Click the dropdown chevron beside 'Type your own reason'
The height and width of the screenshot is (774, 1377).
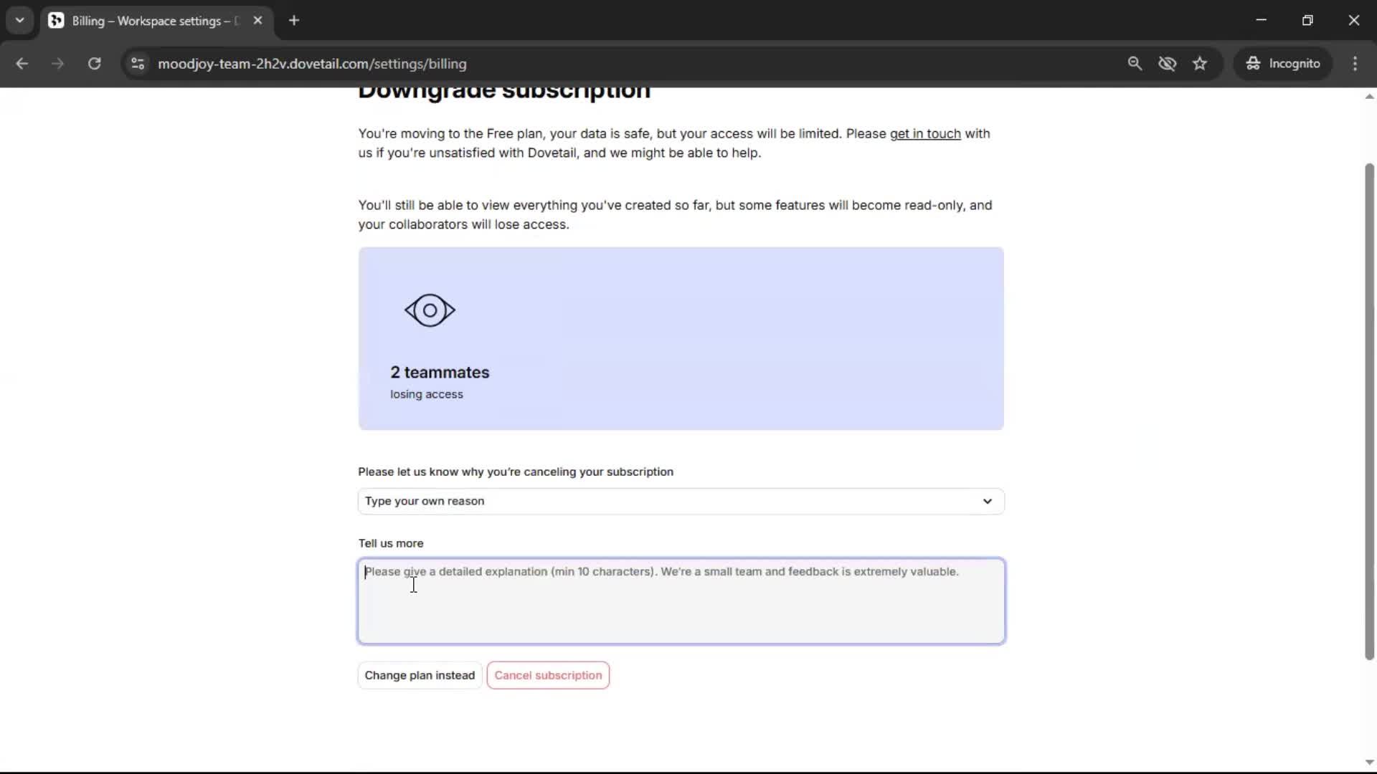click(988, 501)
